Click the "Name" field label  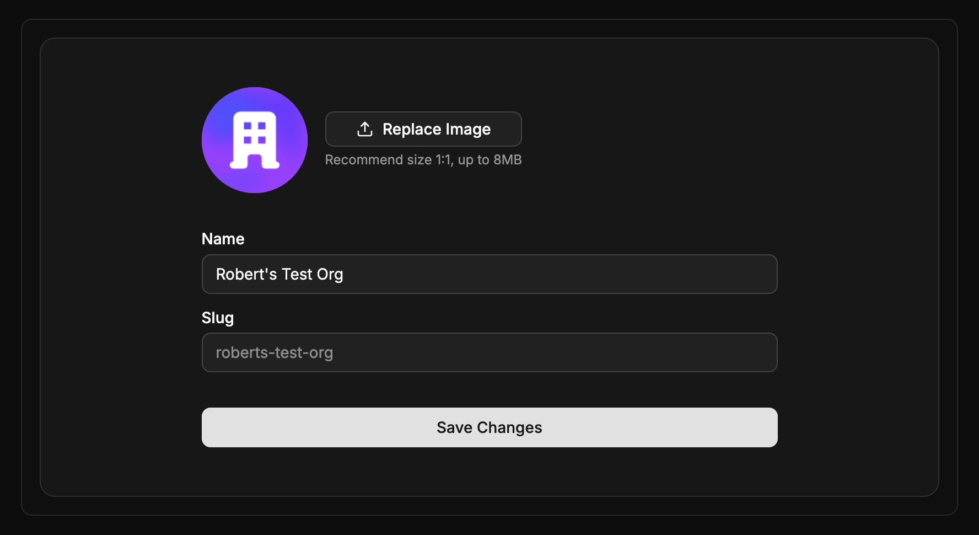223,239
